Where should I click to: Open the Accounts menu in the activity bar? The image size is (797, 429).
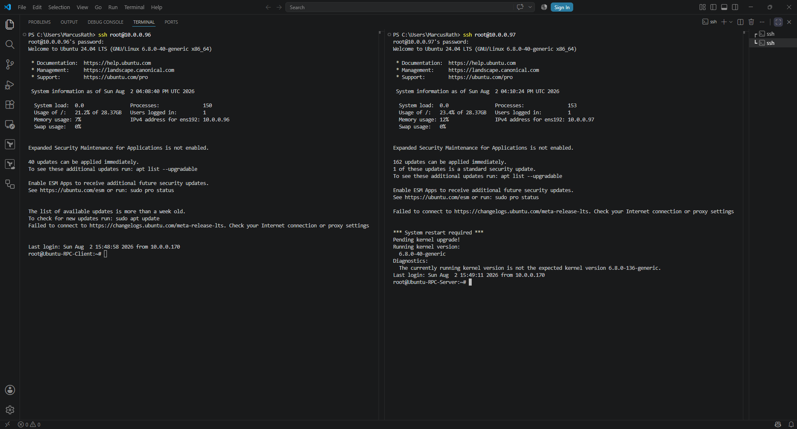(x=10, y=390)
